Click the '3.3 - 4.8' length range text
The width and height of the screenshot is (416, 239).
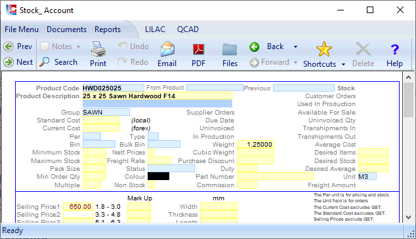tap(108, 214)
